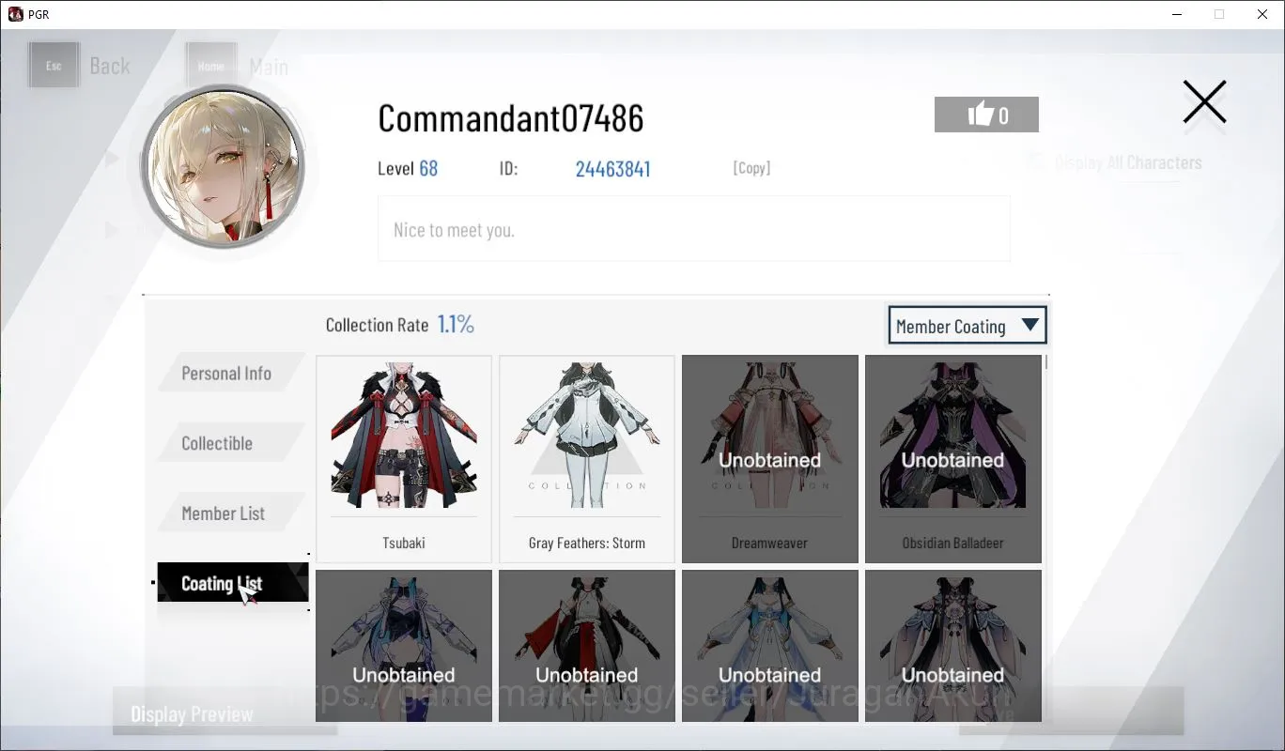Click the Esc Back button
This screenshot has height=751, width=1285.
(80, 66)
